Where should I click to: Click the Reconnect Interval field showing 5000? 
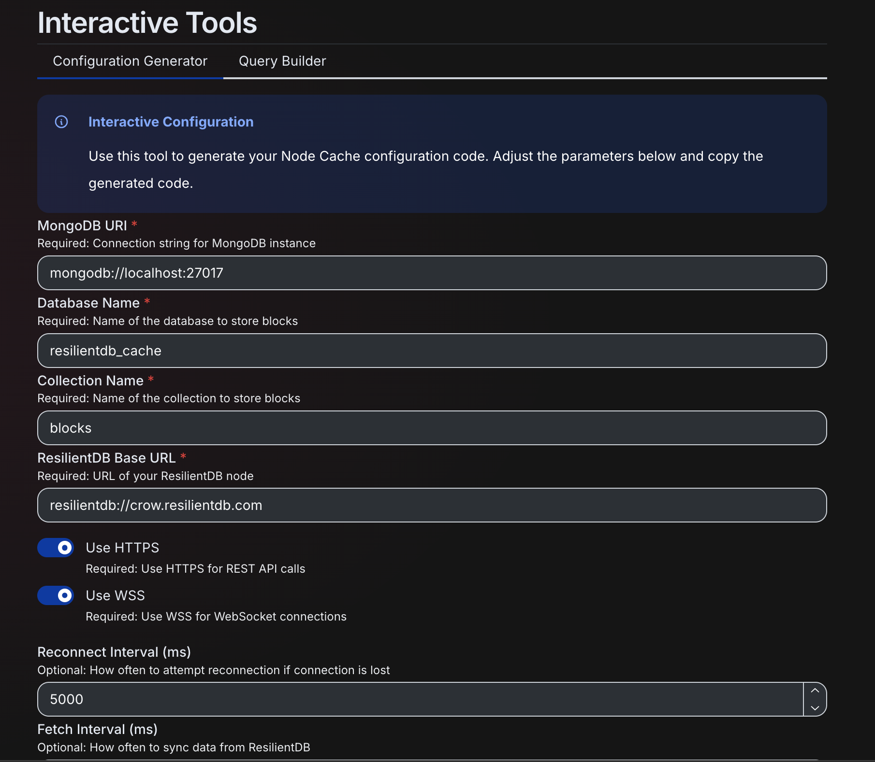pyautogui.click(x=421, y=699)
